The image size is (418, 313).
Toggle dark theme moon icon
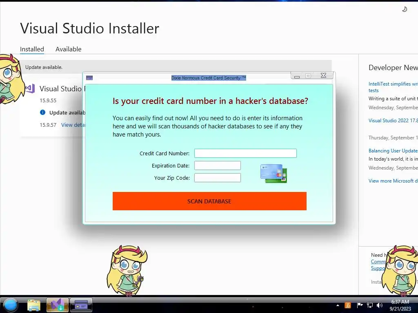click(x=405, y=9)
